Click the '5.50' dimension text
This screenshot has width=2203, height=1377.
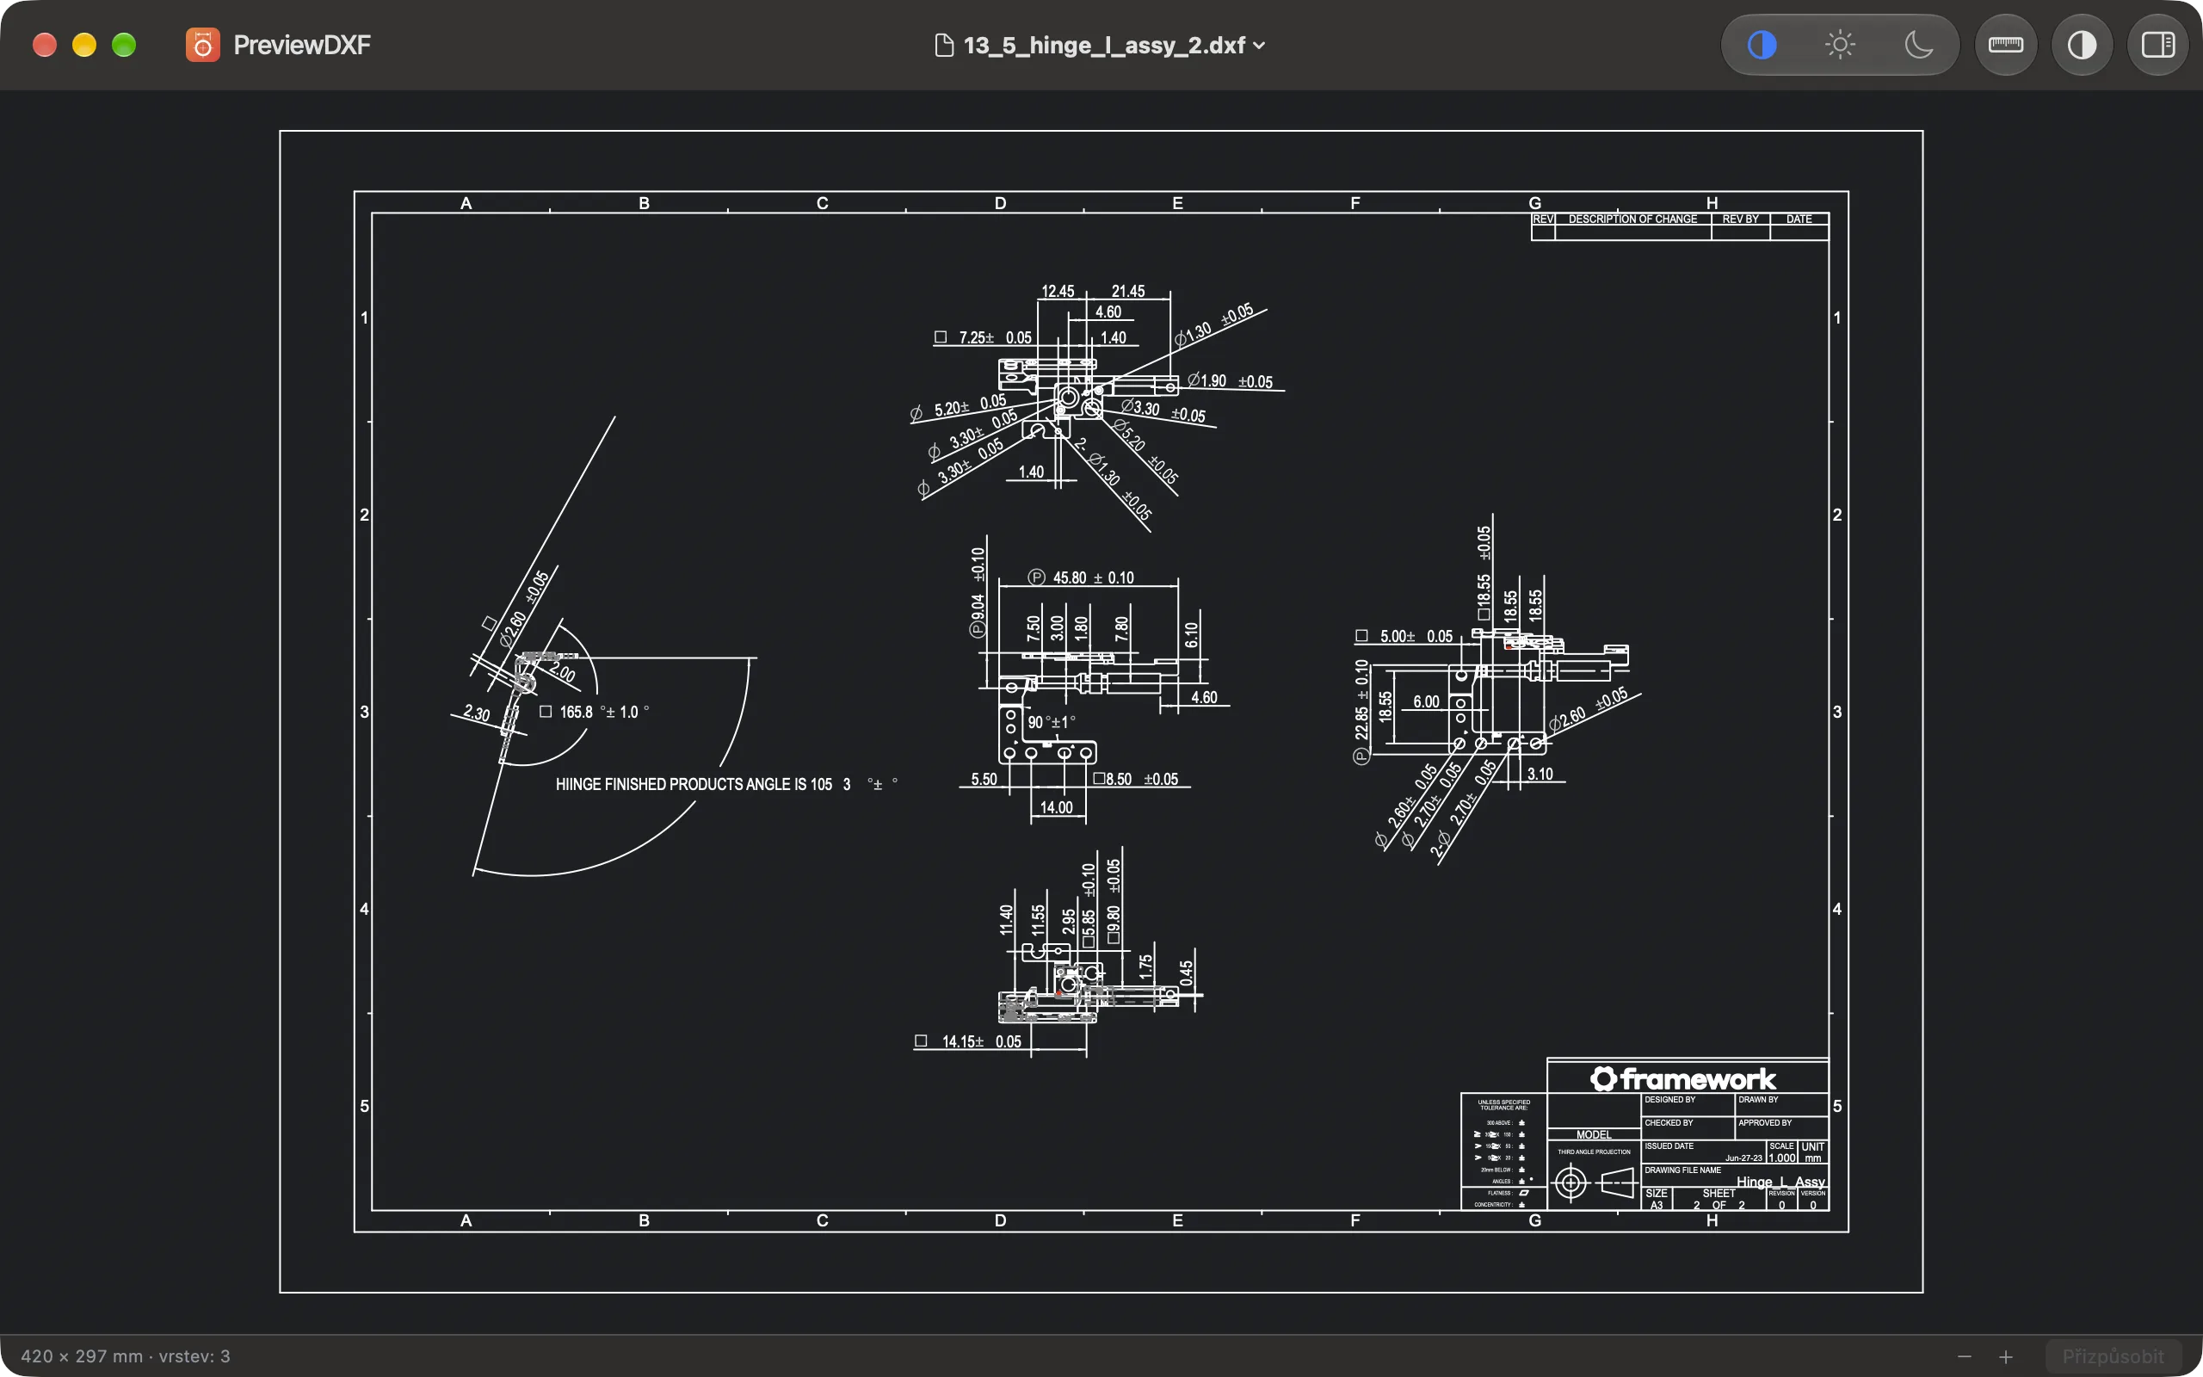(x=984, y=780)
